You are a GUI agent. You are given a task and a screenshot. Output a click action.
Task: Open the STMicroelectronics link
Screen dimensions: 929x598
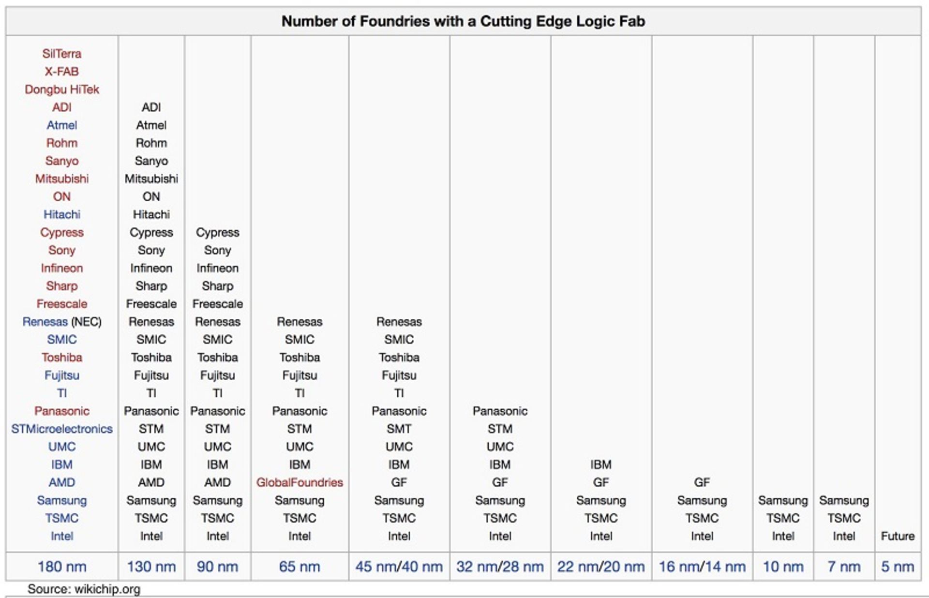[x=61, y=429]
